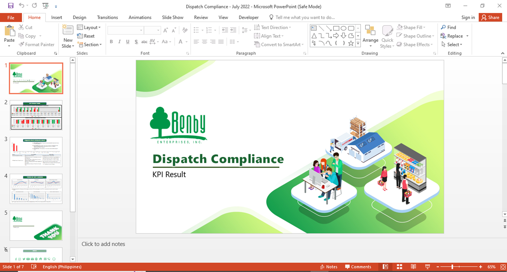This screenshot has height=272, width=507.
Task: Click the Paste clipboard icon
Action: pos(10,31)
